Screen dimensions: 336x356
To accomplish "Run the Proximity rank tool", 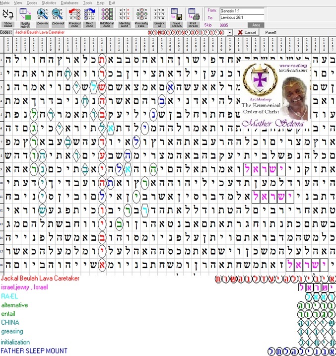I will [141, 17].
